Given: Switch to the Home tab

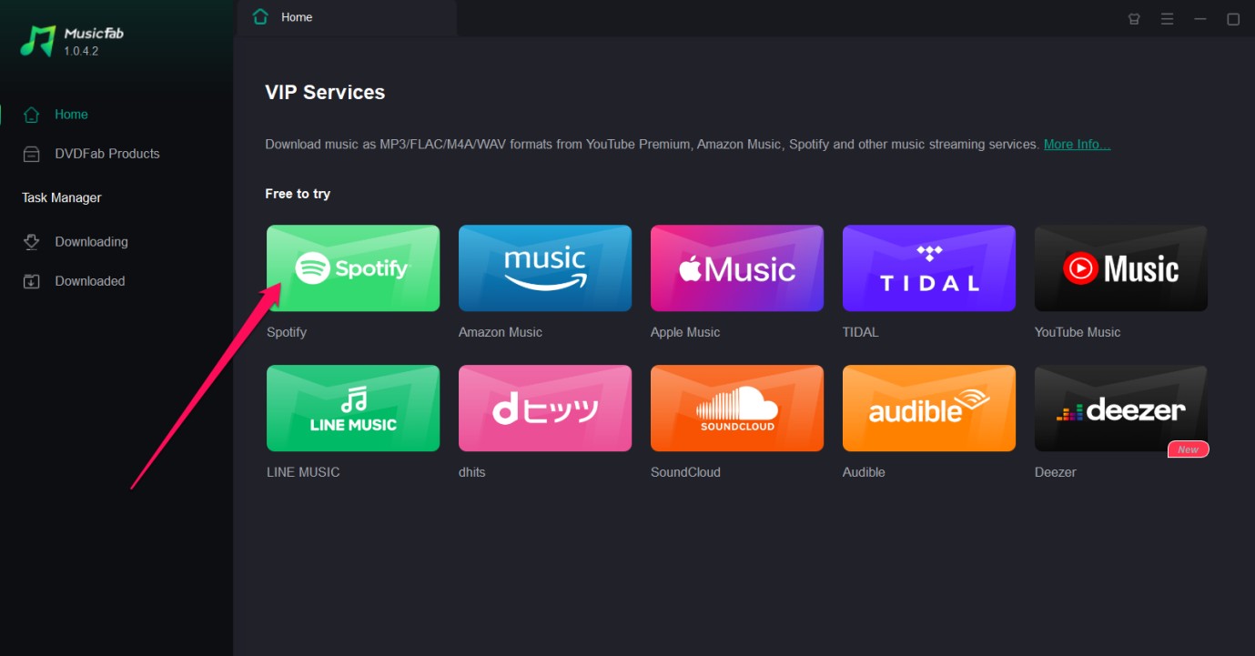Looking at the screenshot, I should (x=347, y=17).
